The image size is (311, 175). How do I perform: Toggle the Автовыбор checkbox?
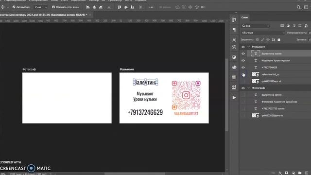(14, 7)
